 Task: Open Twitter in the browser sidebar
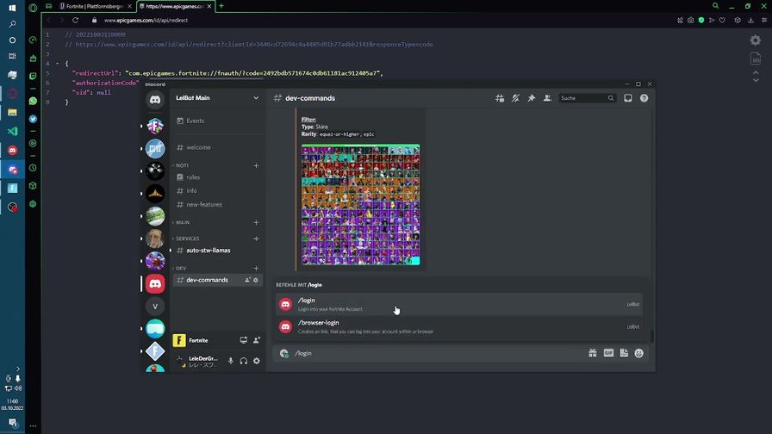click(x=33, y=119)
